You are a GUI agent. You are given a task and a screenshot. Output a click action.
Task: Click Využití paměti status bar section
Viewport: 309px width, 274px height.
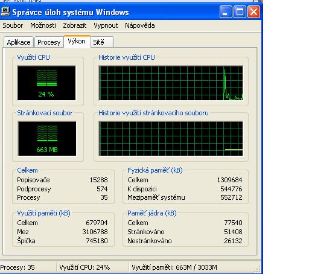(x=174, y=267)
